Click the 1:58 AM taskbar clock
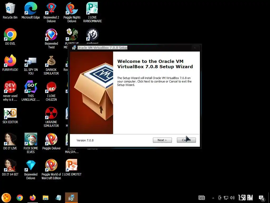Screen dimensions: 270x203 pyautogui.click(x=245, y=198)
